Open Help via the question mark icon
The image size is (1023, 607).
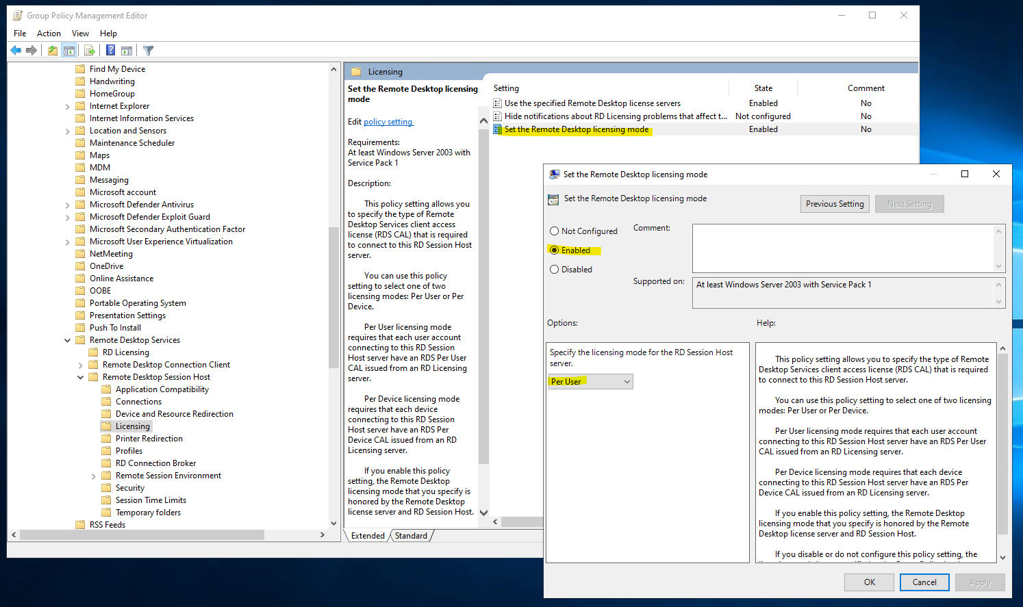[x=110, y=50]
